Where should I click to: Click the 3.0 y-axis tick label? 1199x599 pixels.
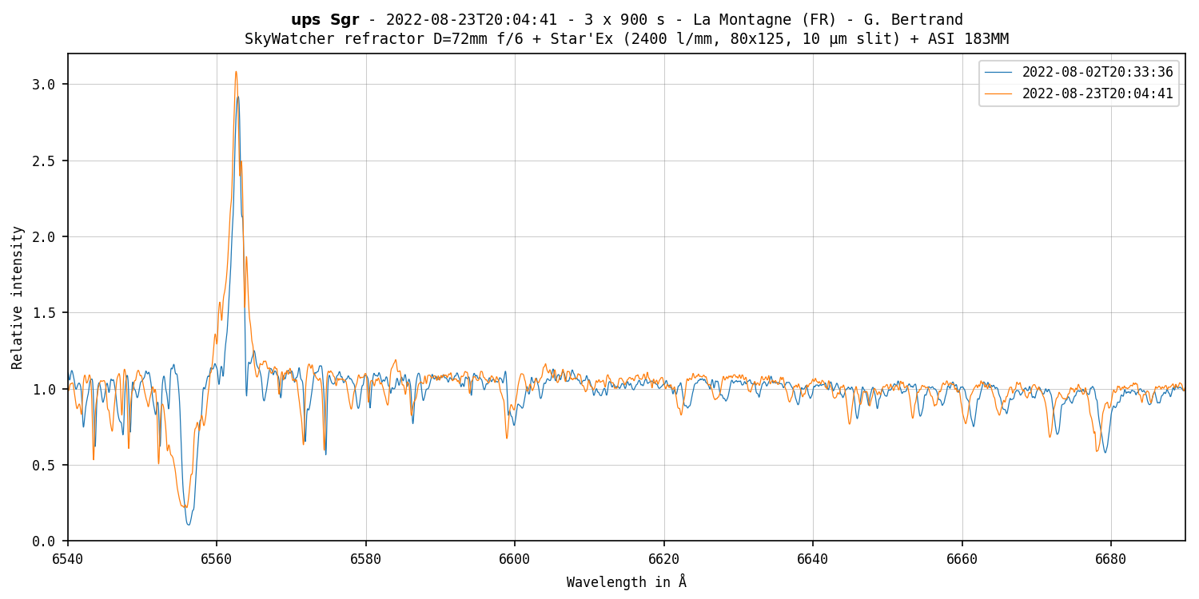point(44,85)
